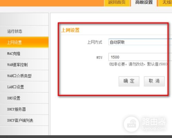Click the 取消 button
Viewport: 172px width, 138px height.
(x=154, y=81)
